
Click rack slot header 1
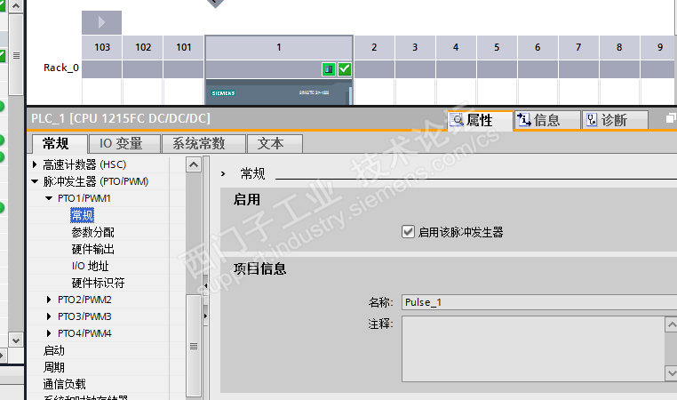point(279,47)
